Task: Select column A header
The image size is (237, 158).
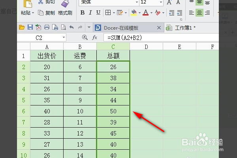Action: coord(47,47)
